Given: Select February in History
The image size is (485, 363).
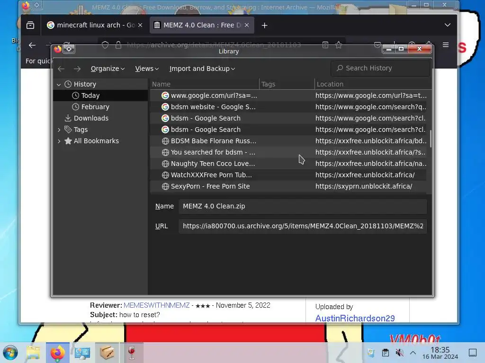Looking at the screenshot, I should pyautogui.click(x=100, y=107).
